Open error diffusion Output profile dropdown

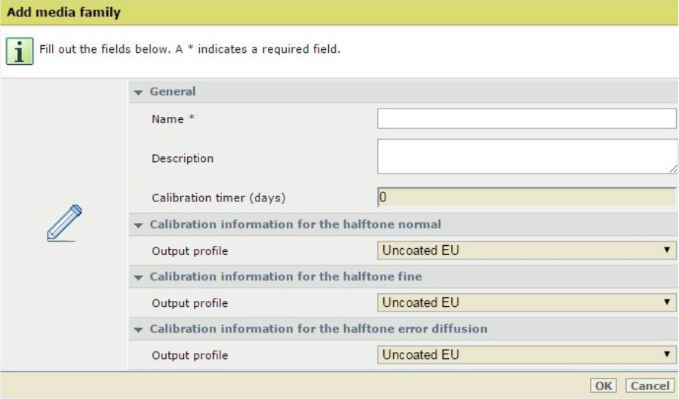[x=527, y=354]
